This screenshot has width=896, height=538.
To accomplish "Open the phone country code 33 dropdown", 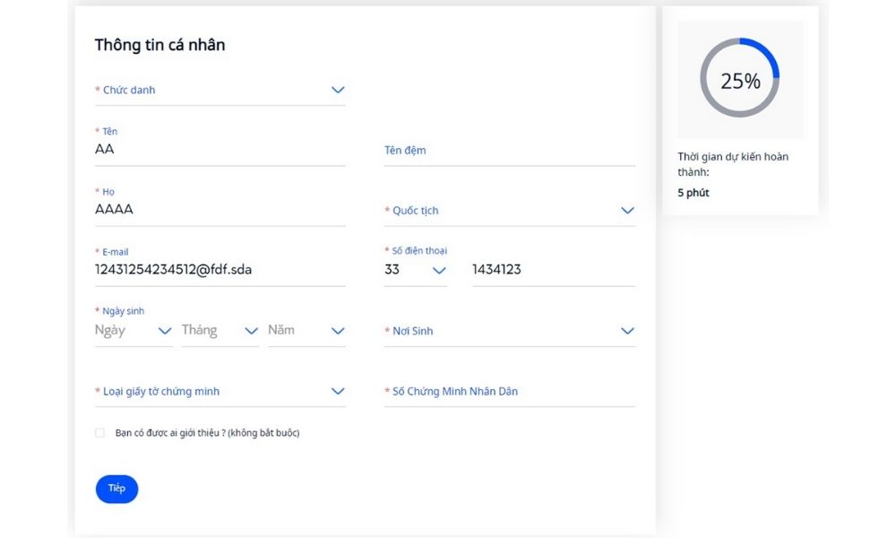I will 415,270.
